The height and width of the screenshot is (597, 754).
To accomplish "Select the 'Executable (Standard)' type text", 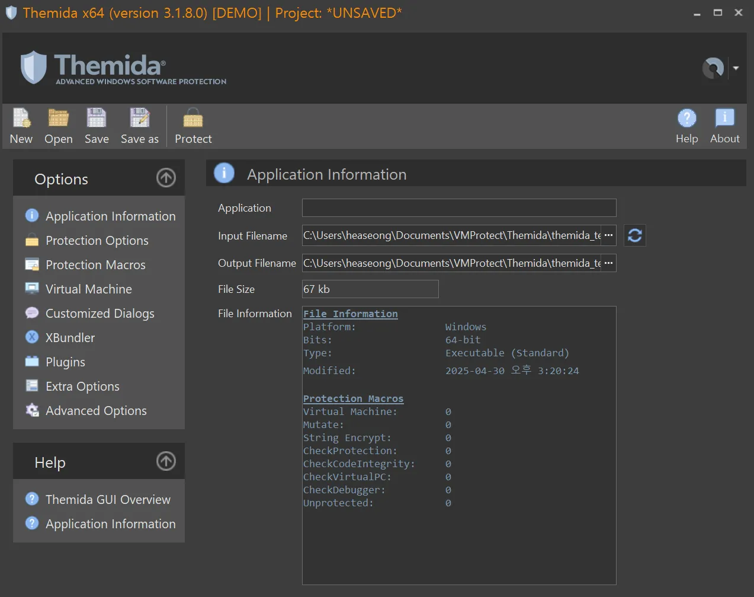I will [507, 353].
